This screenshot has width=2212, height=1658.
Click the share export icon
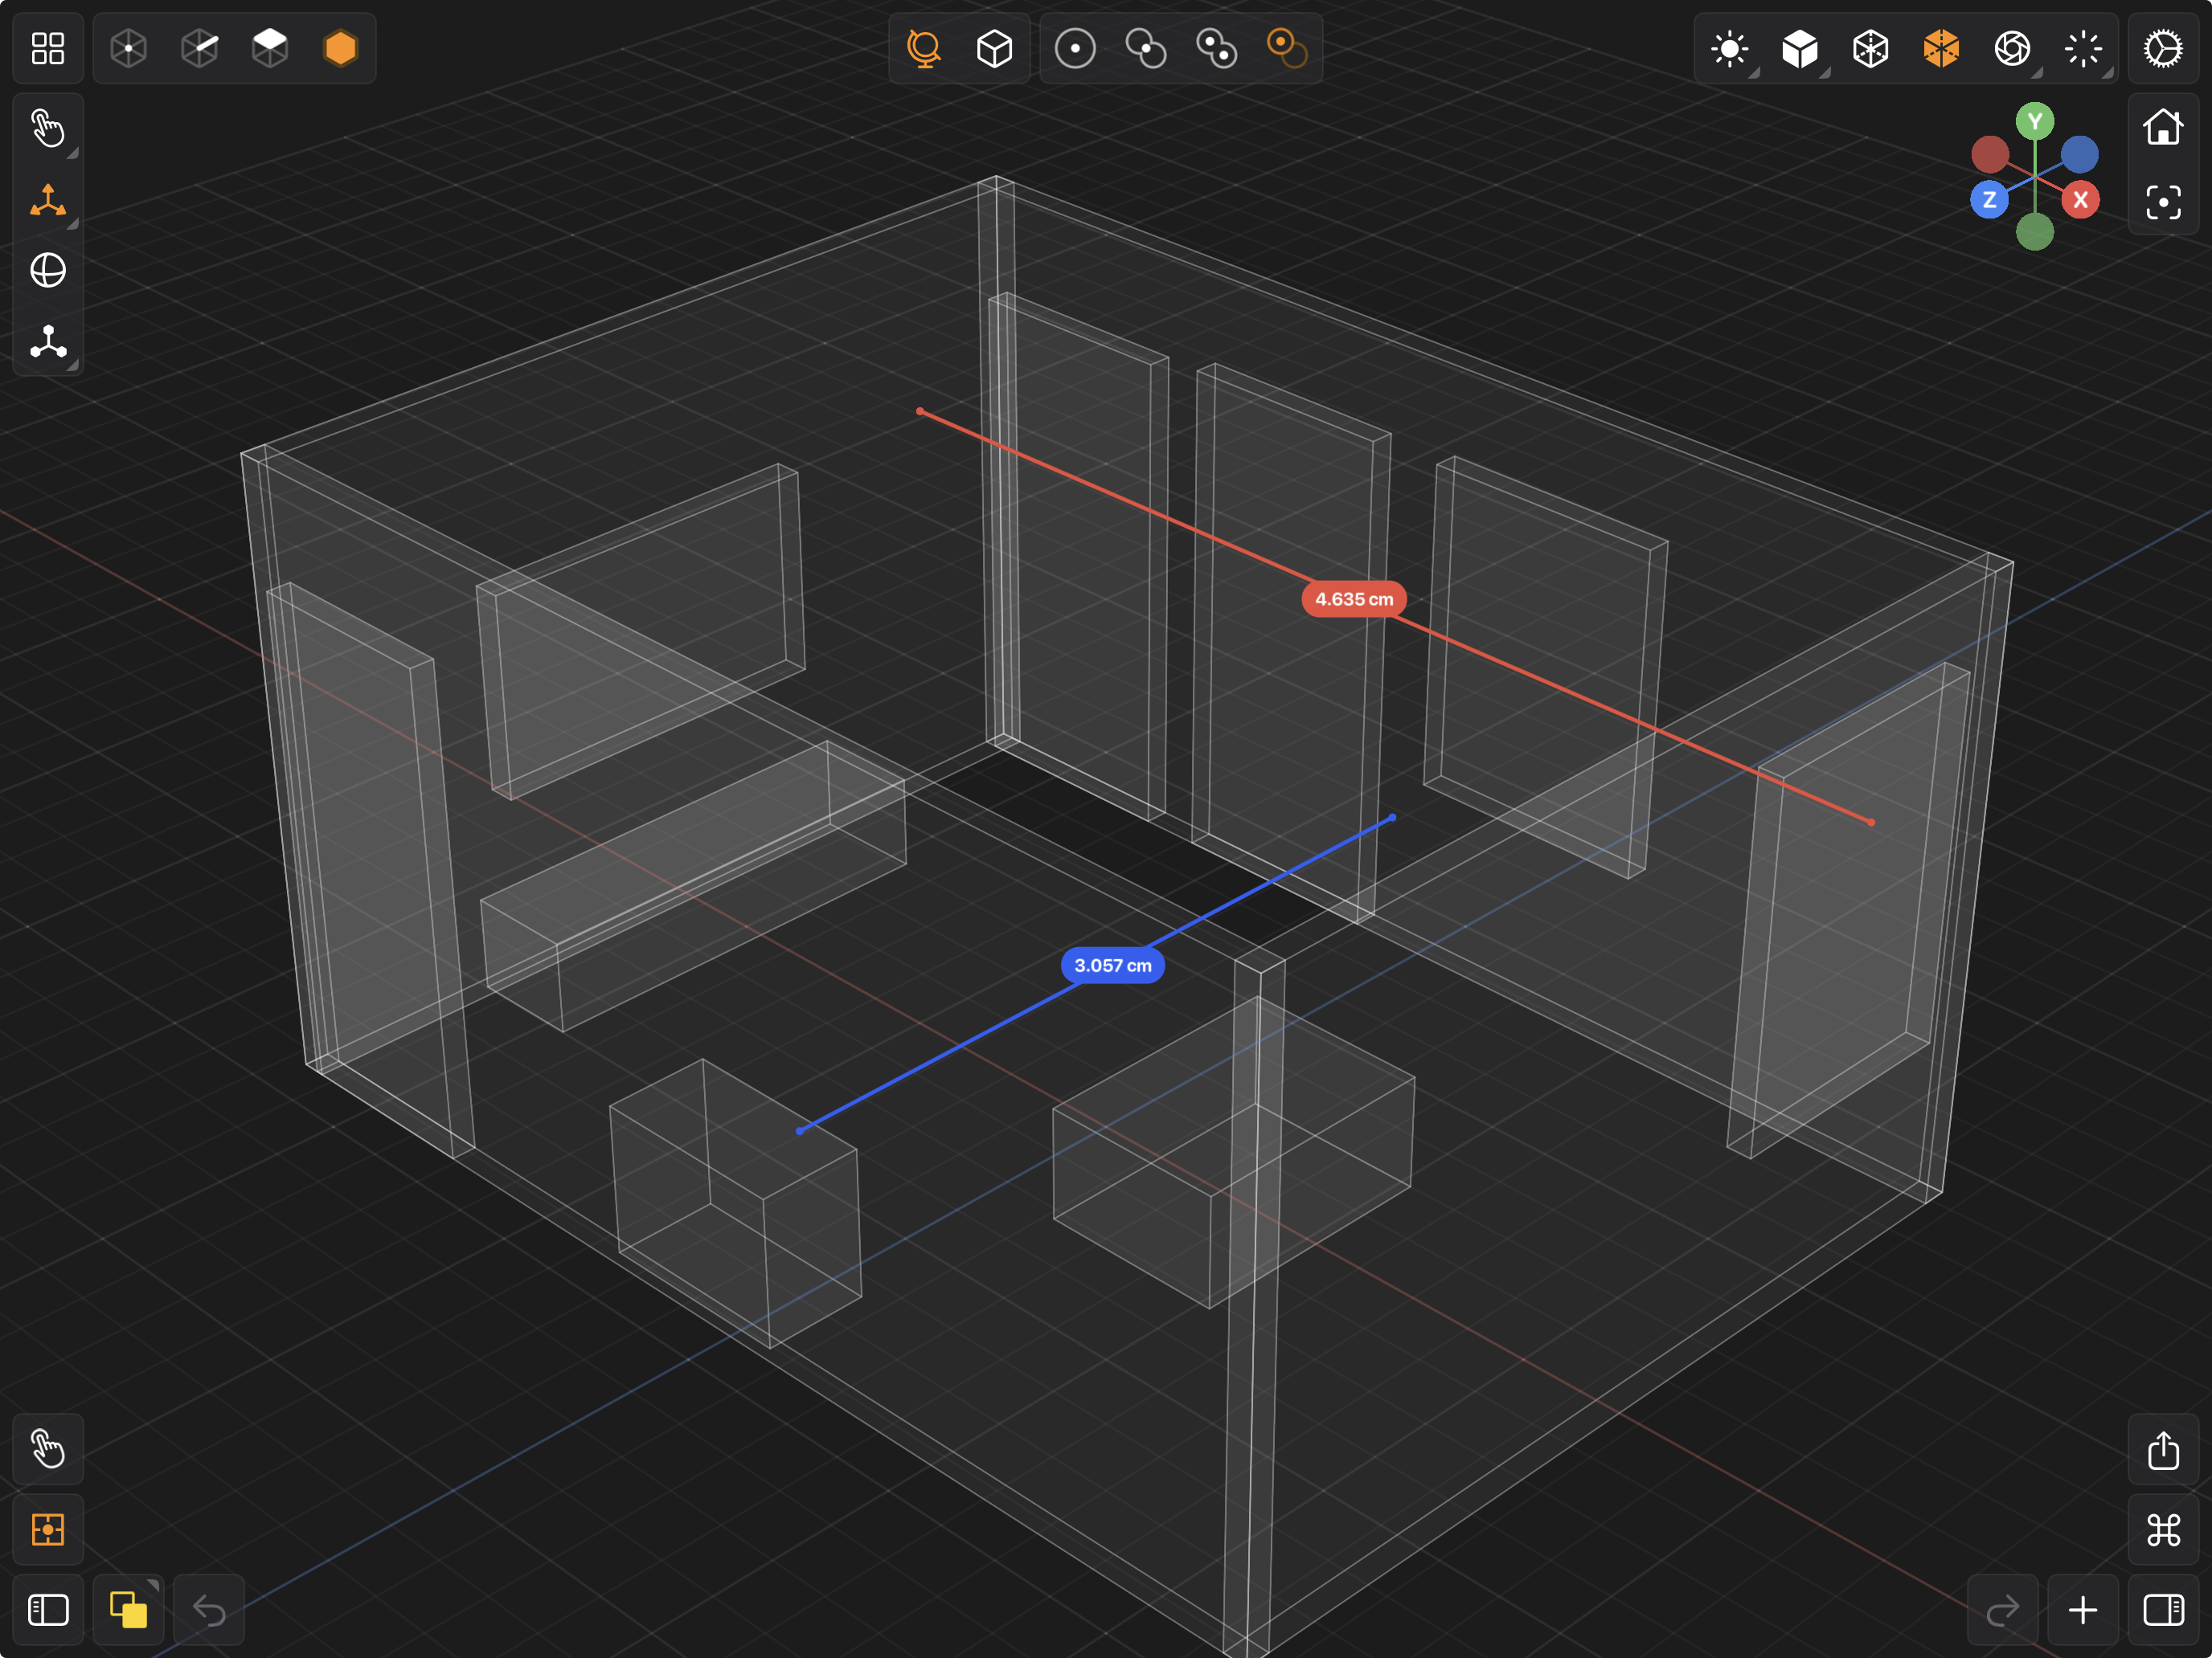tap(2163, 1449)
